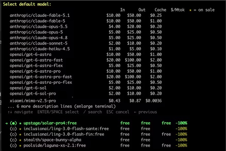Image resolution: width=226 pixels, height=151 pixels.
Task: Click the $1.00 input price for claude-haiku-4.5
Action: [x=114, y=49]
